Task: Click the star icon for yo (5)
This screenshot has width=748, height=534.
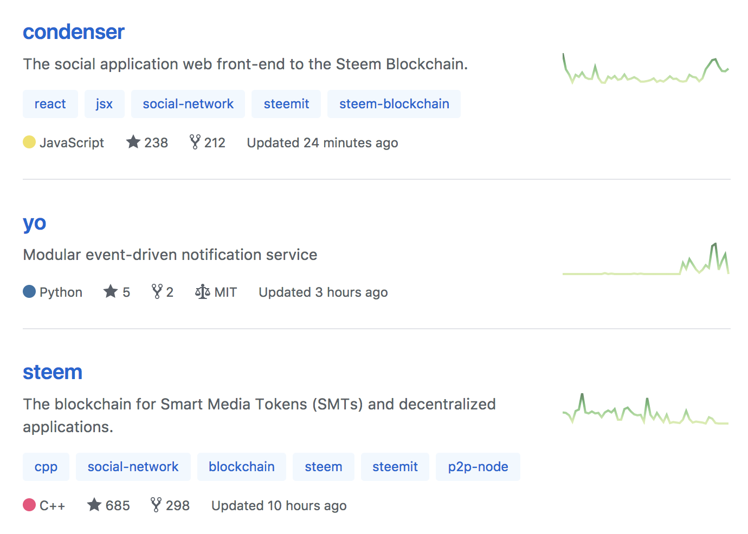Action: coord(111,291)
